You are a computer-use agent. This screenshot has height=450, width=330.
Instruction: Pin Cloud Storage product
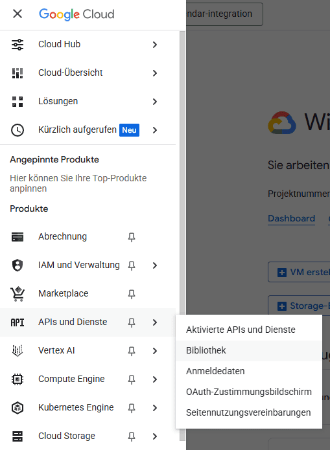click(132, 436)
